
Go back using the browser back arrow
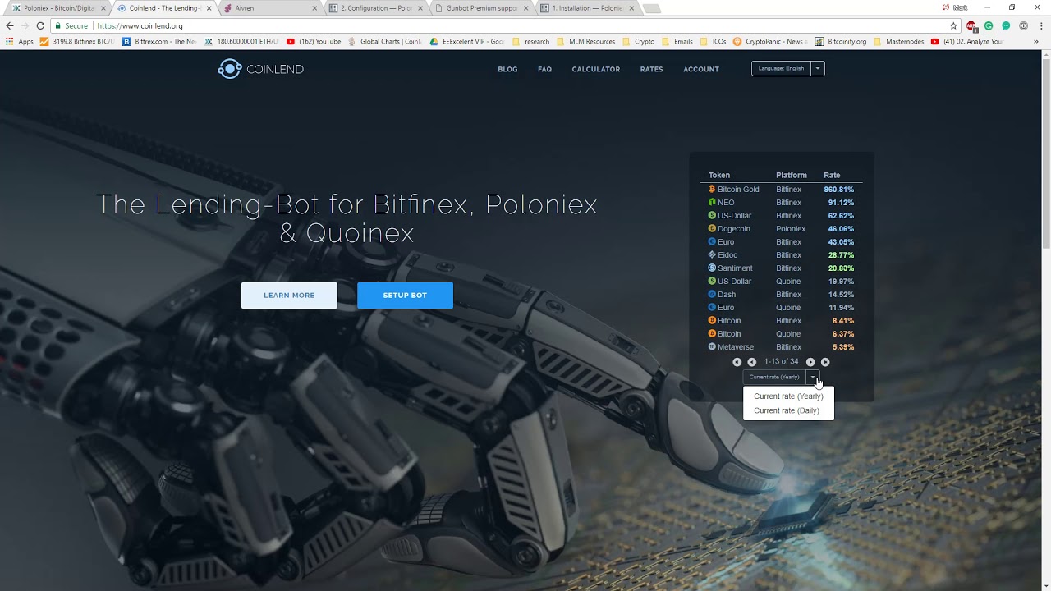point(10,25)
